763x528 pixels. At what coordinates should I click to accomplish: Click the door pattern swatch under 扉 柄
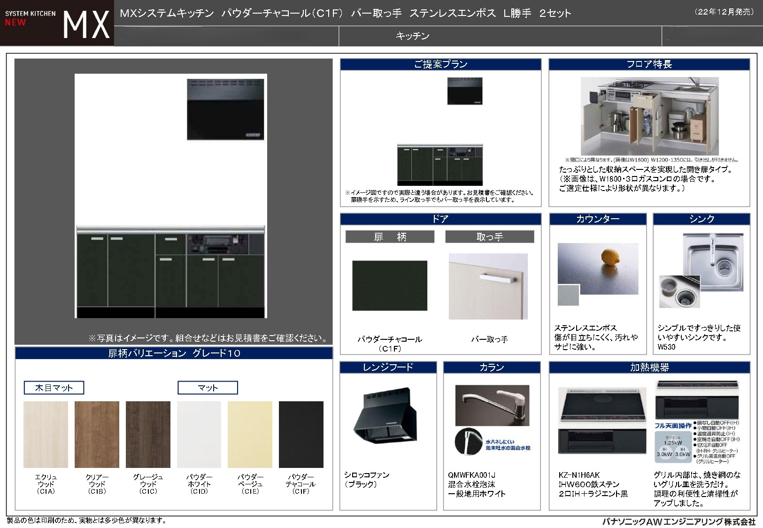coord(390,285)
